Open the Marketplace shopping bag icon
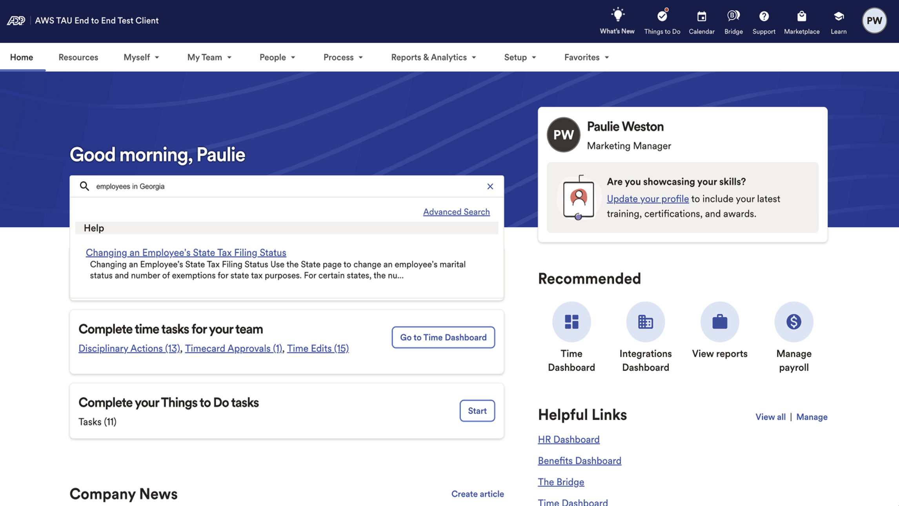Image resolution: width=899 pixels, height=506 pixels. [x=801, y=16]
